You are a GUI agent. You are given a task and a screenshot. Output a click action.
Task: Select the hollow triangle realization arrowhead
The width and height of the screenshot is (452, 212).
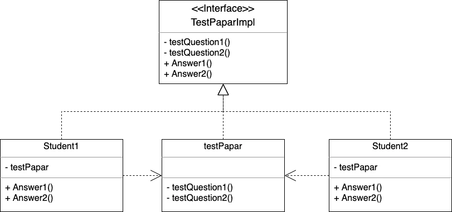[x=223, y=90]
